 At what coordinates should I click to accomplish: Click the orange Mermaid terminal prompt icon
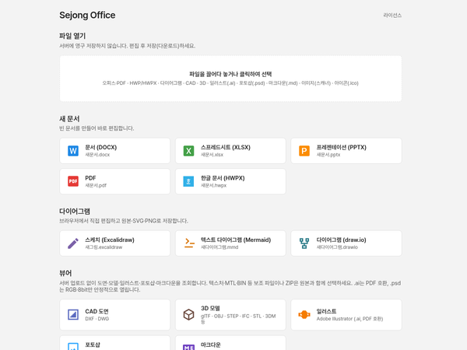[189, 243]
